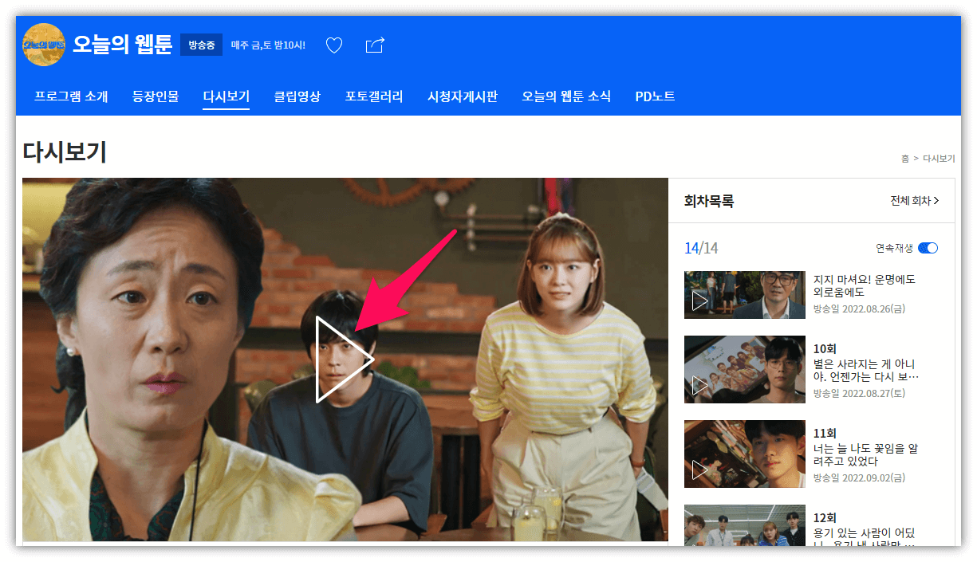Open 클립영상 tab
The image size is (977, 562).
(x=297, y=96)
